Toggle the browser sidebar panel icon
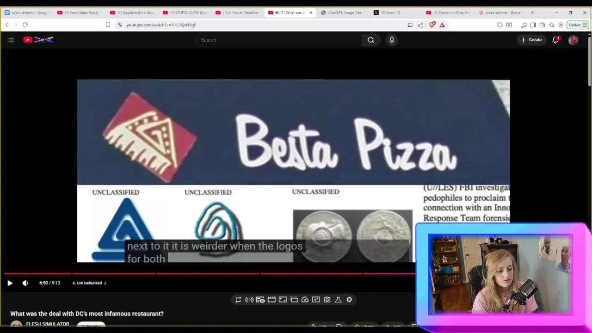592x333 pixels. tap(533, 25)
